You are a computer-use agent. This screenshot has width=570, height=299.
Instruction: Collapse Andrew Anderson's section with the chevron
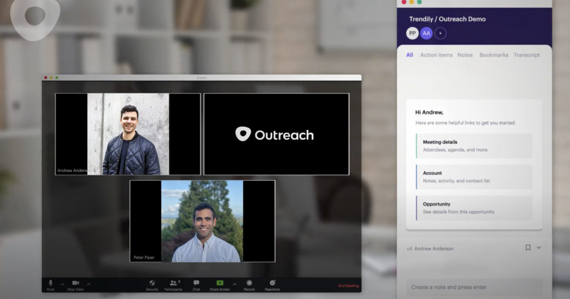coord(539,248)
